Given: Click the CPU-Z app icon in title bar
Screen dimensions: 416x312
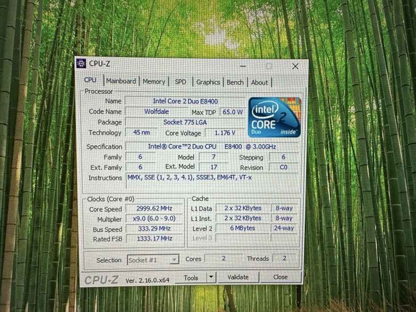Looking at the screenshot, I should point(81,64).
